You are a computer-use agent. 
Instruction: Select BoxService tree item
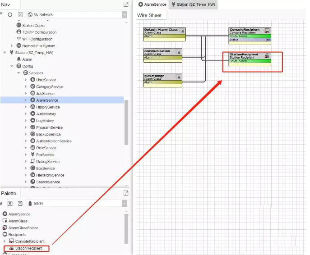click(x=45, y=168)
